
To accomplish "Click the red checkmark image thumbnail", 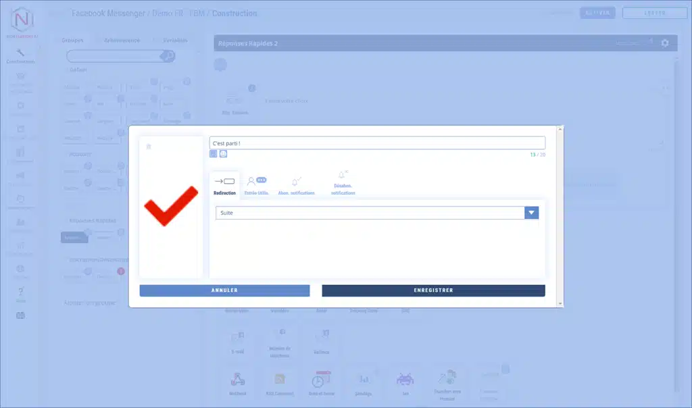I will click(x=170, y=206).
